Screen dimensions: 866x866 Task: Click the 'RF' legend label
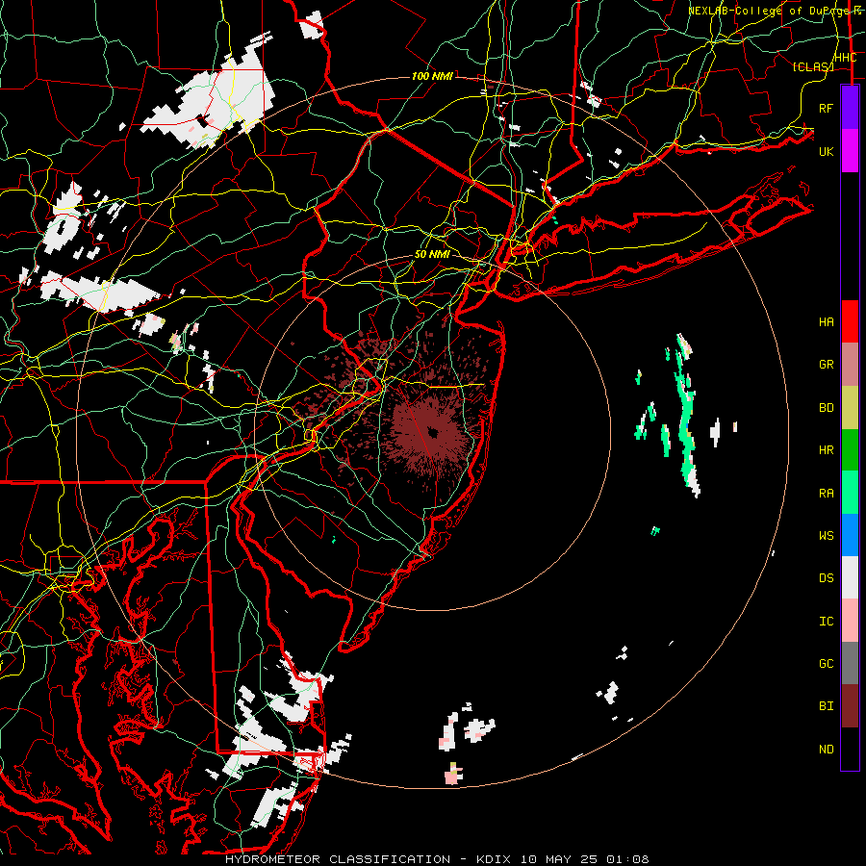827,108
